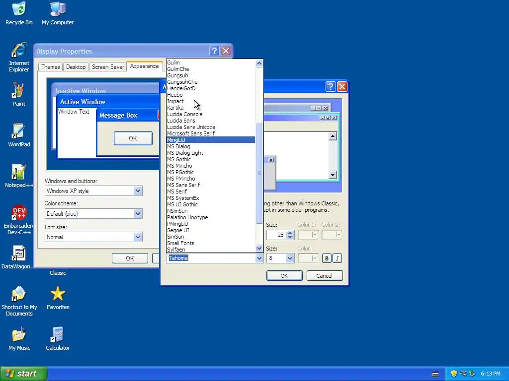Select Segoe UI from the list

pos(211,230)
